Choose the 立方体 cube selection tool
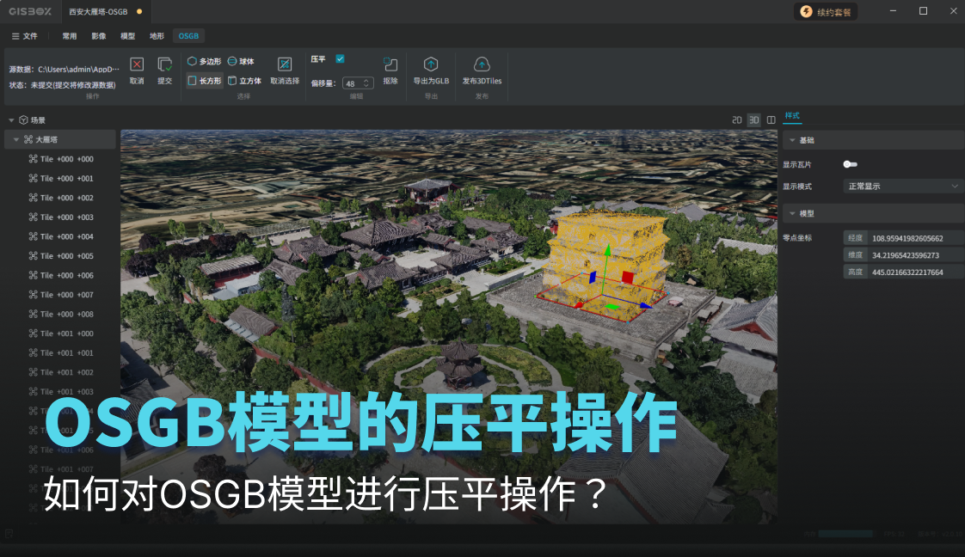Screen dimensions: 965x557 [245, 81]
